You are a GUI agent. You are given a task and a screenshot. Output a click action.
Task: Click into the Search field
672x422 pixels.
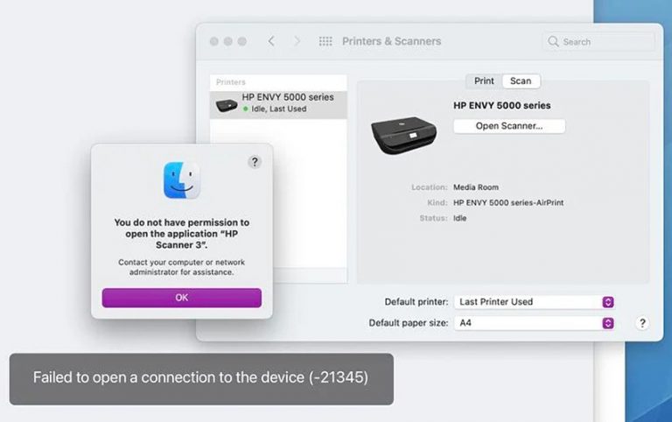[599, 42]
